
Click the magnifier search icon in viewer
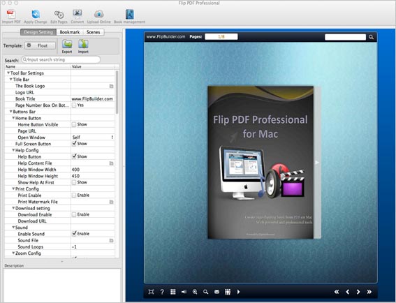tap(371, 37)
